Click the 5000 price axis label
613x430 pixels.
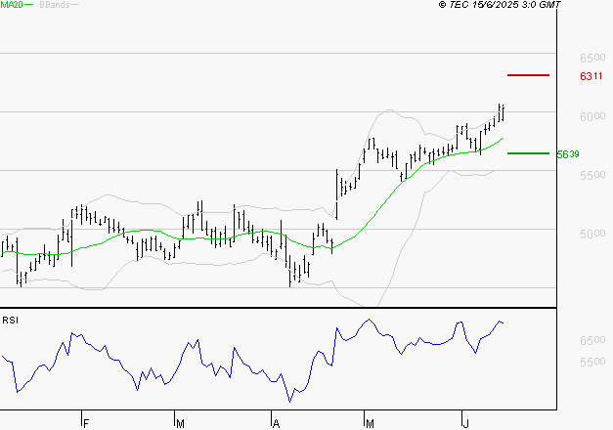[x=591, y=234]
